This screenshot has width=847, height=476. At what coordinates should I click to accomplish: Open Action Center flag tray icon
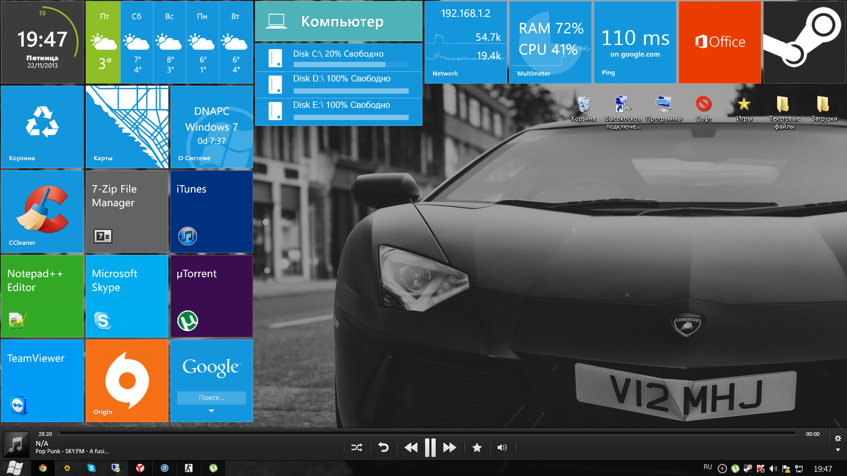coord(786,469)
